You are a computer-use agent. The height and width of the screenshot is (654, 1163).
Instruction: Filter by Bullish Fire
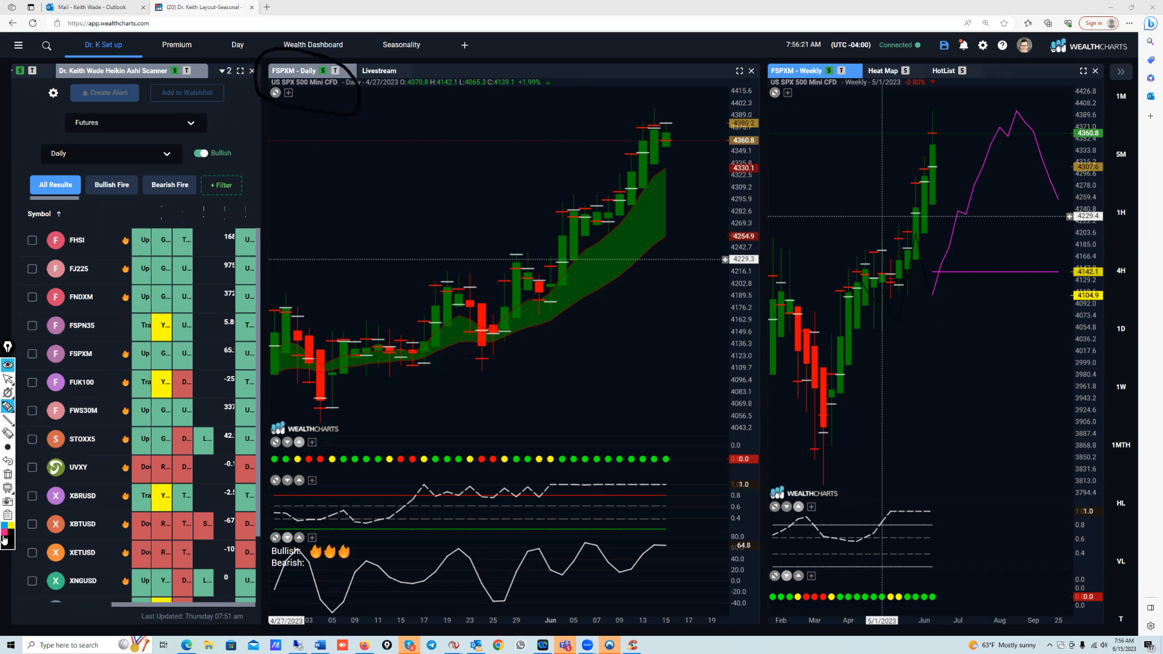pyautogui.click(x=111, y=185)
